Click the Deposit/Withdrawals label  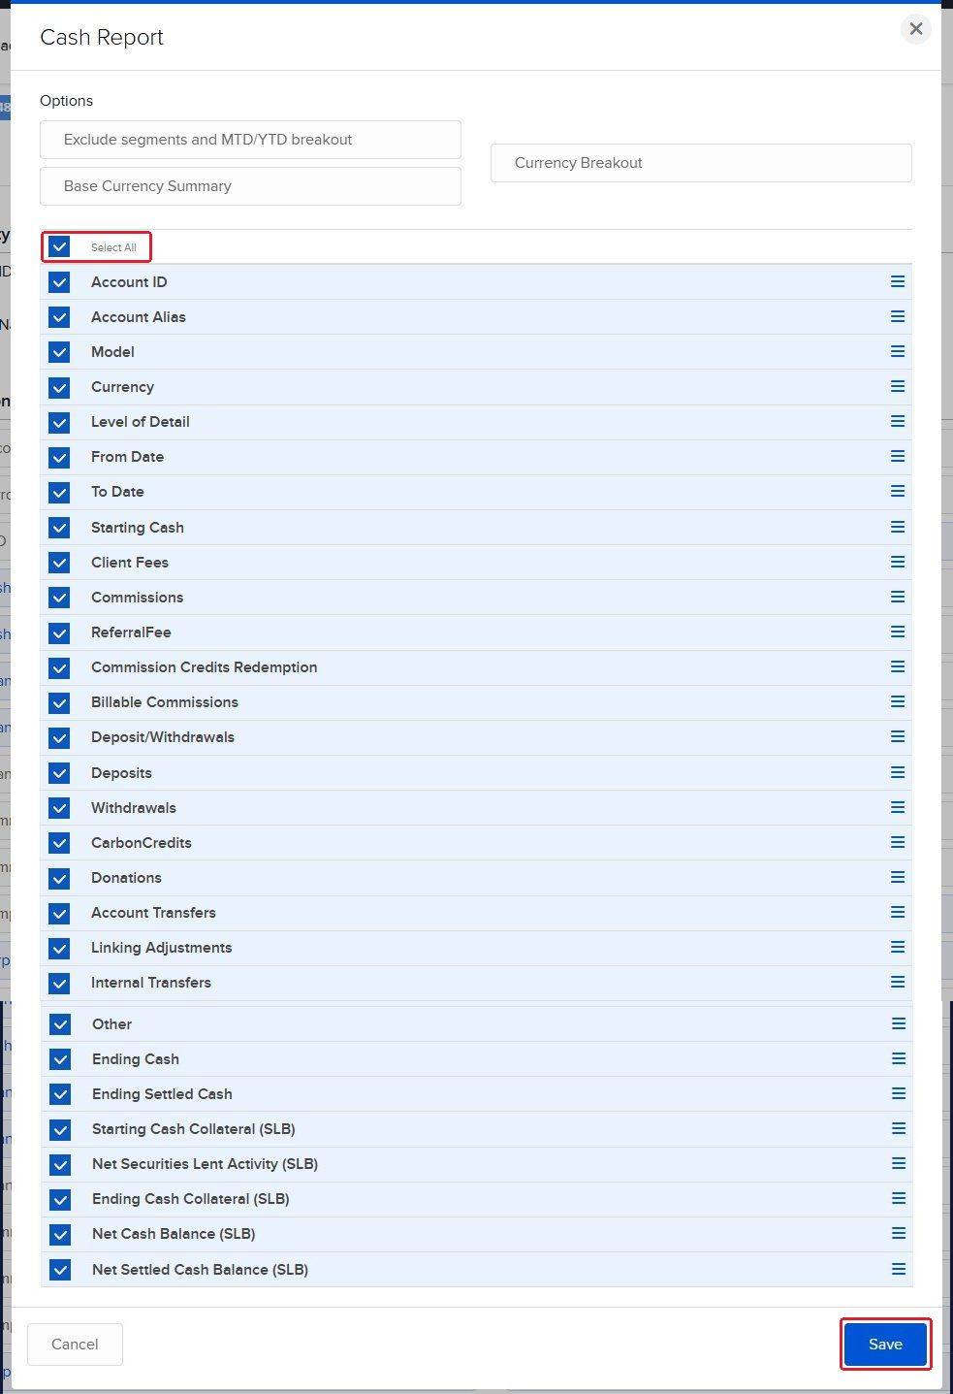point(163,737)
